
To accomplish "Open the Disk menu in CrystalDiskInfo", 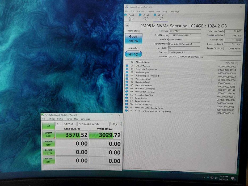I will [158, 11].
